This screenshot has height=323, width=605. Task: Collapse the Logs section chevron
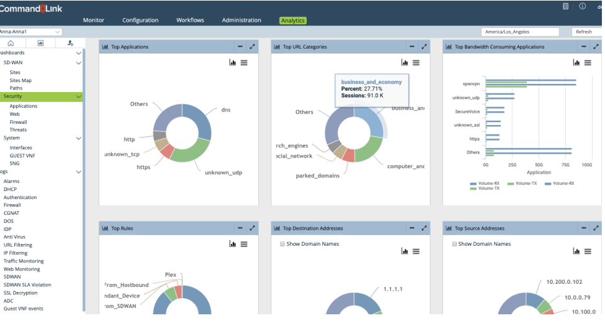78,172
